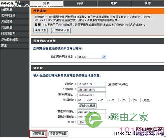
Task: Select 快捷设置 in sidebar
Action: 15,10
